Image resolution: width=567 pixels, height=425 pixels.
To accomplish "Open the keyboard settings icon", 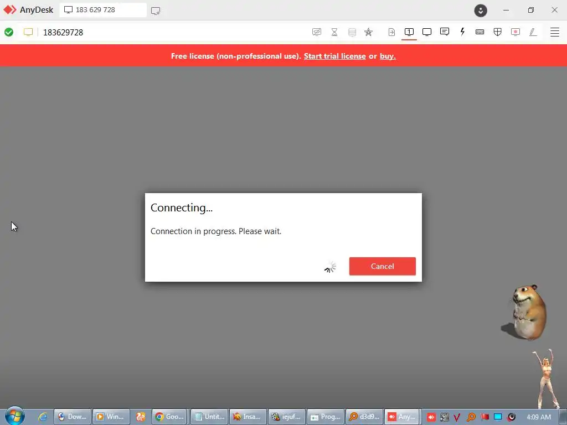I will (480, 32).
